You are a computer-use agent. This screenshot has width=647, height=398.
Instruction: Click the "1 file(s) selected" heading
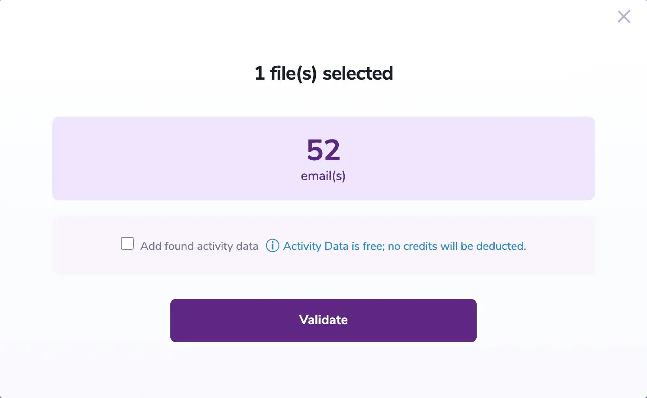pos(323,73)
